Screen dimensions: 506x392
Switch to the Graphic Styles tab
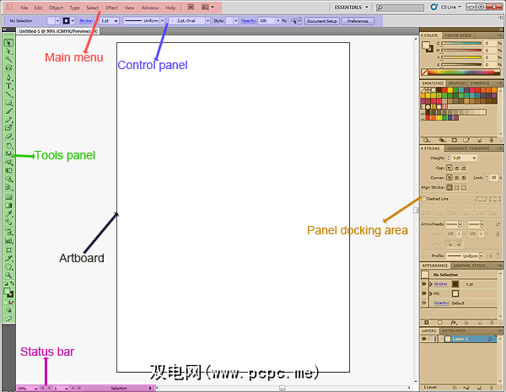coord(469,266)
